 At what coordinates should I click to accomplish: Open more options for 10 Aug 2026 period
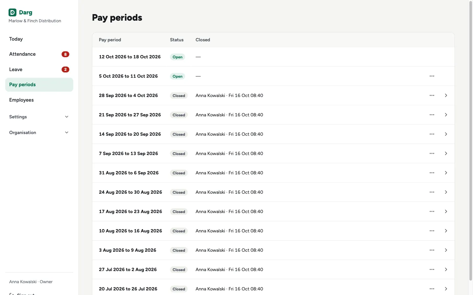(x=432, y=231)
